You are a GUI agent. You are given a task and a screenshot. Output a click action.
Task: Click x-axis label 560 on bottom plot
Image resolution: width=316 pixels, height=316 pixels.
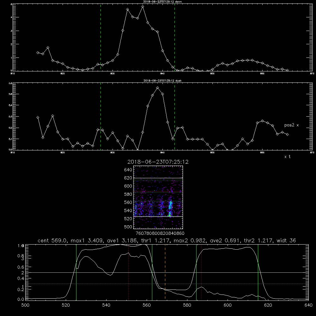(147, 305)
